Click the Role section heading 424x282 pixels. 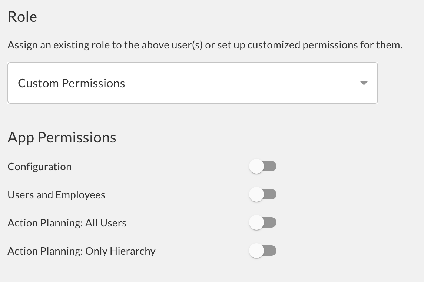click(x=22, y=16)
